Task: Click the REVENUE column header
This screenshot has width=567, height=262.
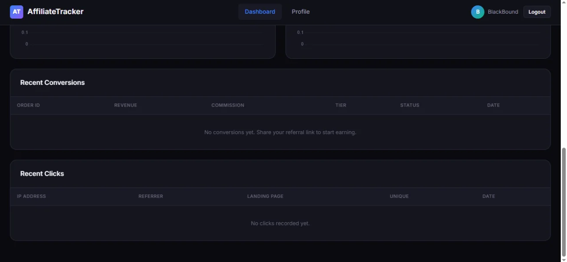Action: point(125,105)
